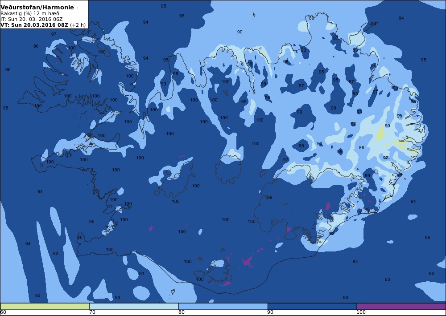Click the legend tick label '60'
This screenshot has width=446, height=316.
pyautogui.click(x=3, y=312)
